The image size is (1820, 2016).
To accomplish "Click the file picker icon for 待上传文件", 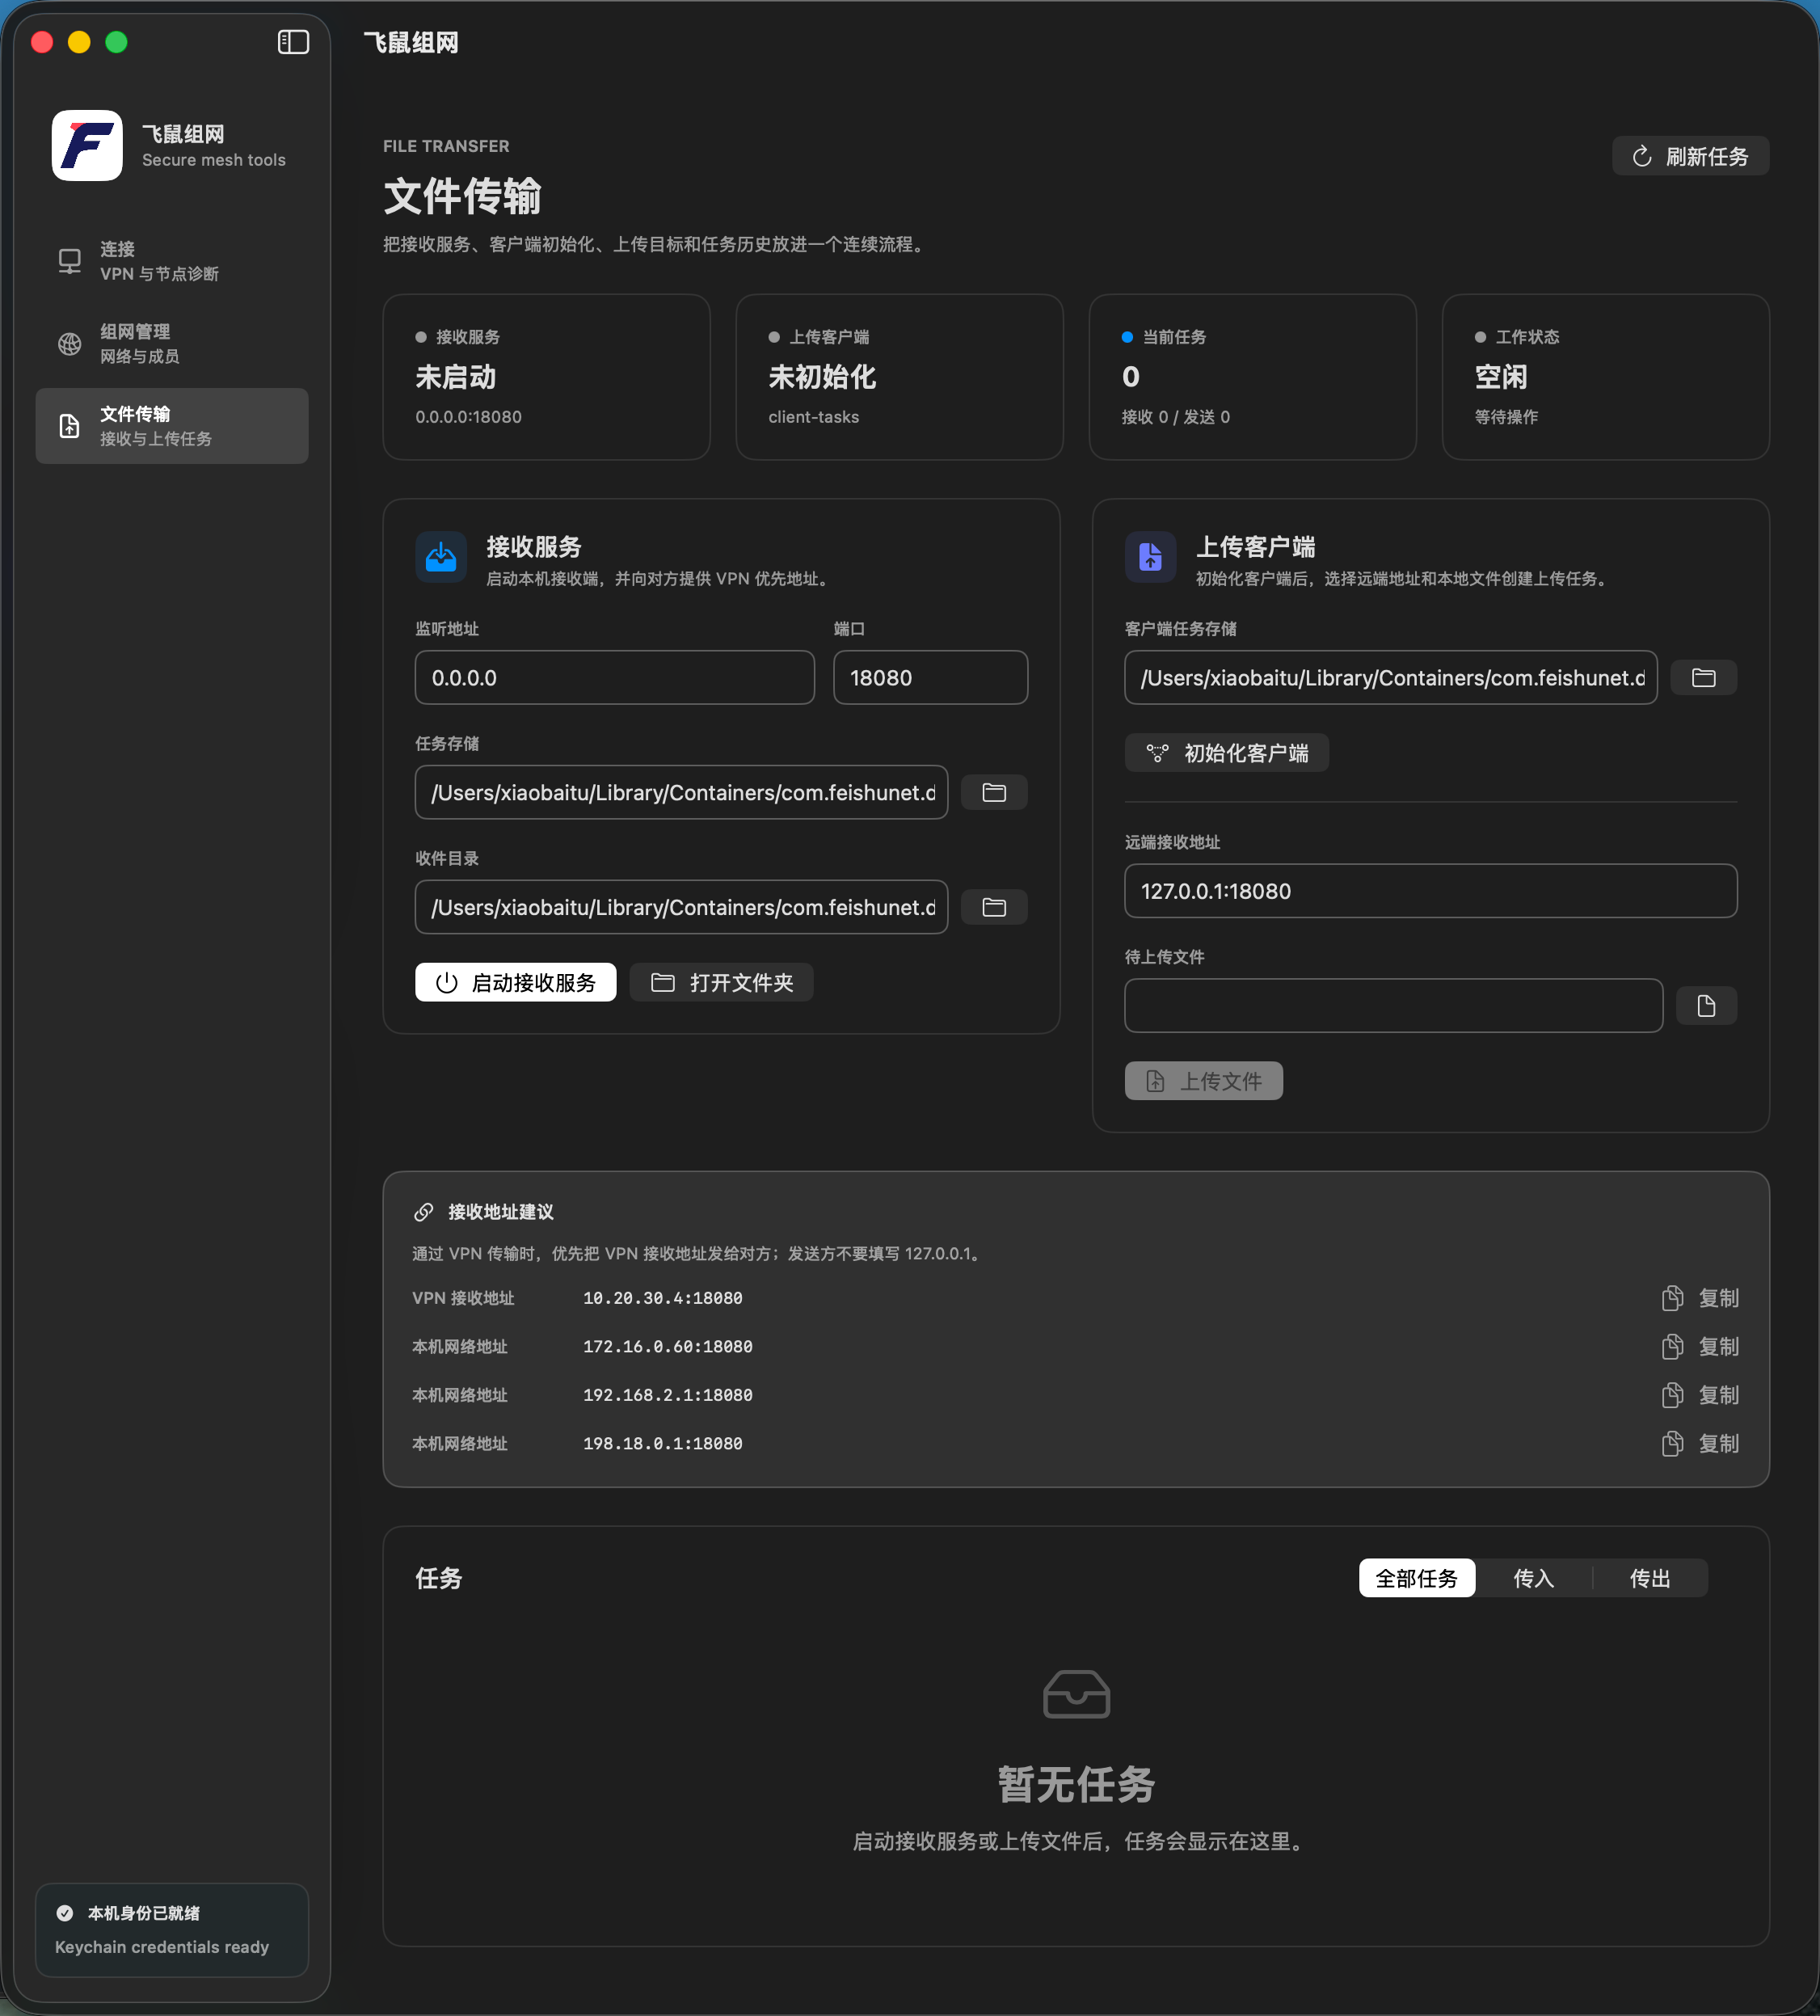I will (1706, 1006).
